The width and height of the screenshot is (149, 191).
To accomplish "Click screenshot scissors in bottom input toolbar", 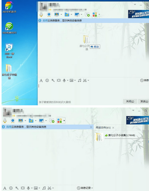I will pyautogui.click(x=50, y=188).
